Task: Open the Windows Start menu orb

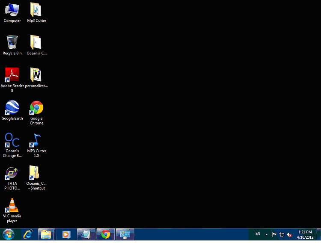Action: click(x=9, y=234)
